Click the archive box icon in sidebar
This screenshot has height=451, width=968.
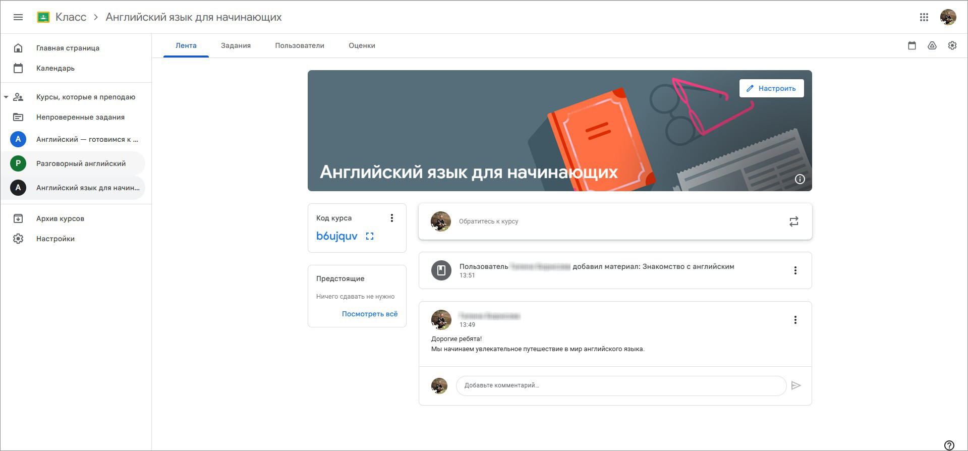pos(18,218)
